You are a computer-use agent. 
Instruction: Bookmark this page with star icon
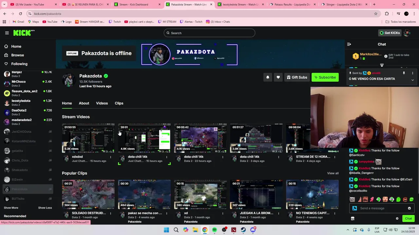point(376,14)
